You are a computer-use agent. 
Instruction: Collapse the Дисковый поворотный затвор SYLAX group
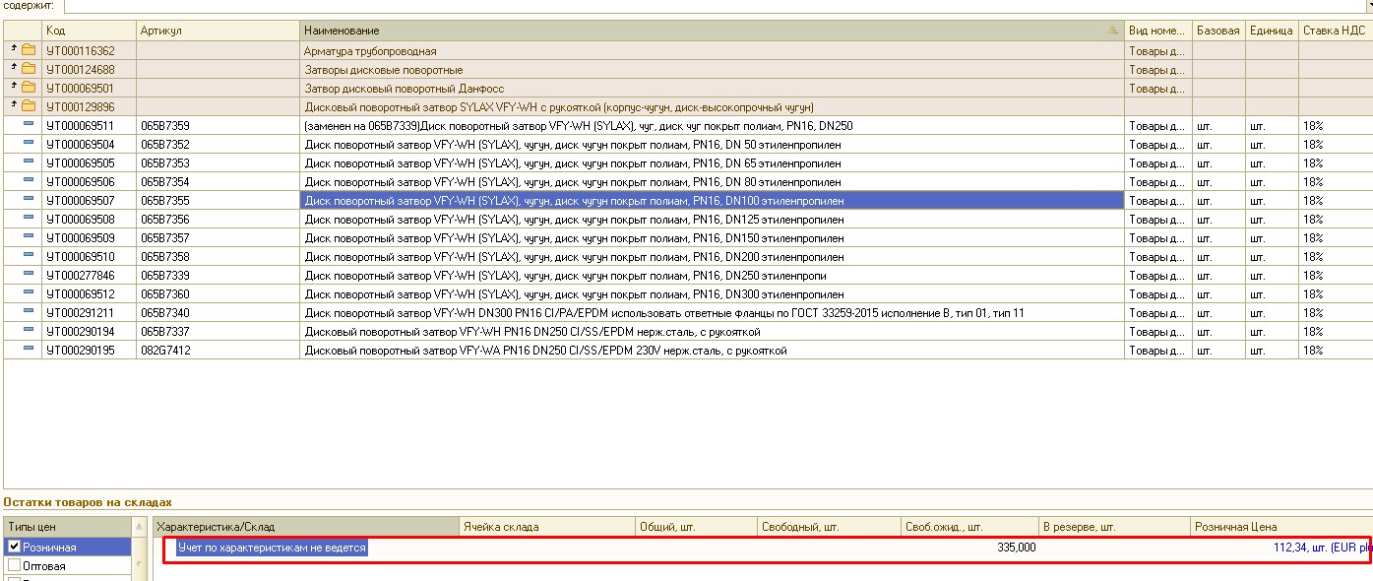(14, 106)
